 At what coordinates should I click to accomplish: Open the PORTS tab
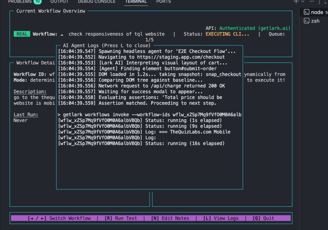[x=164, y=2]
